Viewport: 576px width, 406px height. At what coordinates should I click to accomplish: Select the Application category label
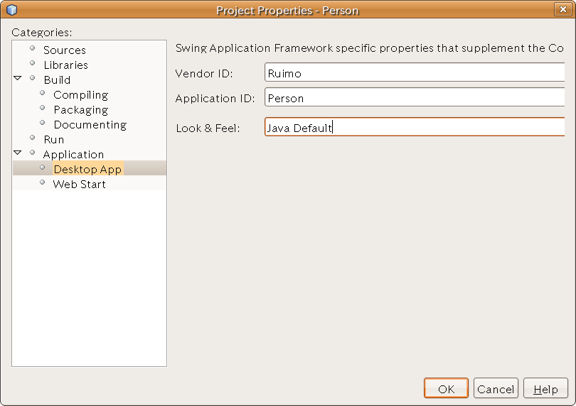[73, 155]
